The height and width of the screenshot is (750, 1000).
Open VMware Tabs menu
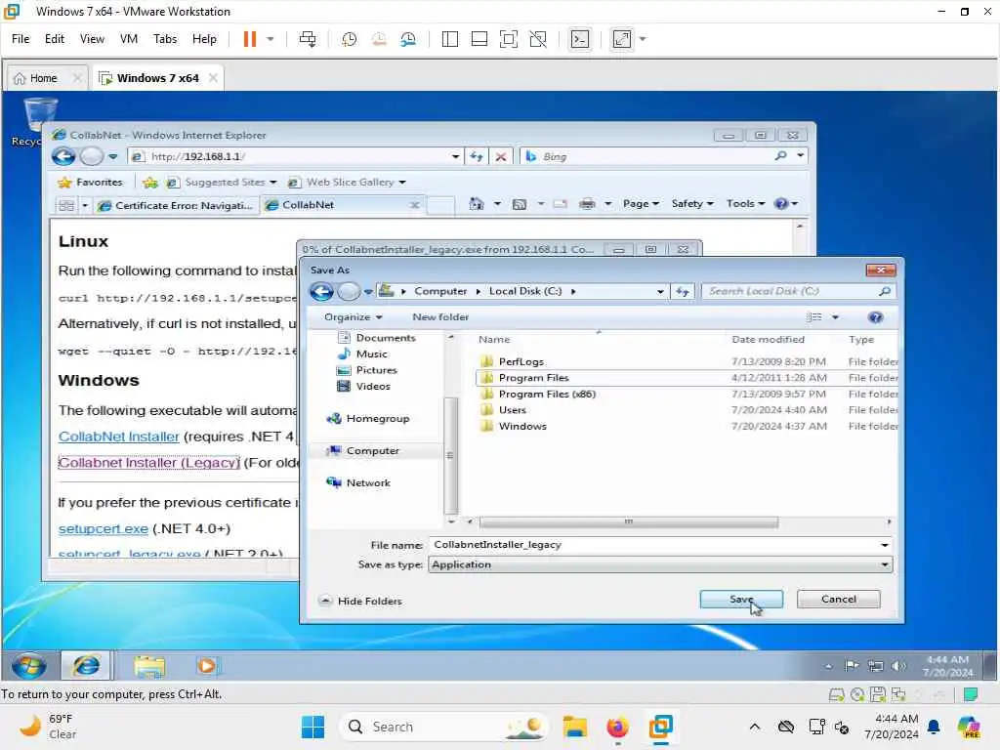coord(164,39)
